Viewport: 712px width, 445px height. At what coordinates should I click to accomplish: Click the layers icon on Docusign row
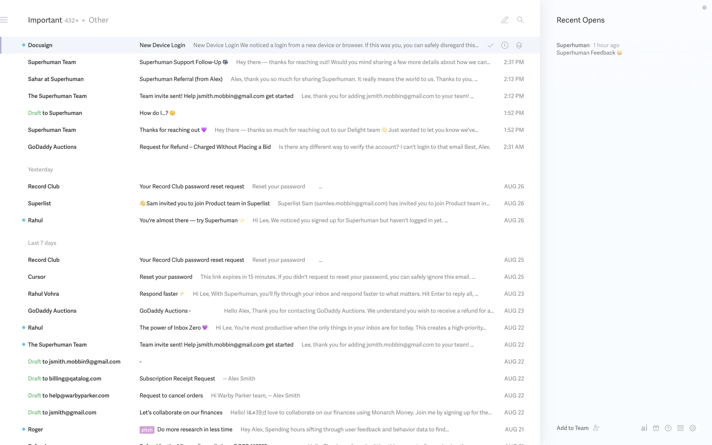tap(519, 45)
